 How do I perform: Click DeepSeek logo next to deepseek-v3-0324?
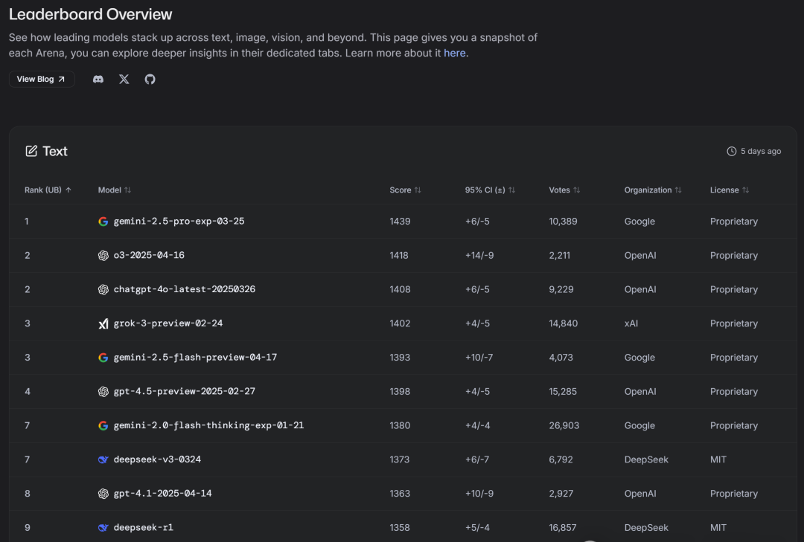pyautogui.click(x=103, y=459)
